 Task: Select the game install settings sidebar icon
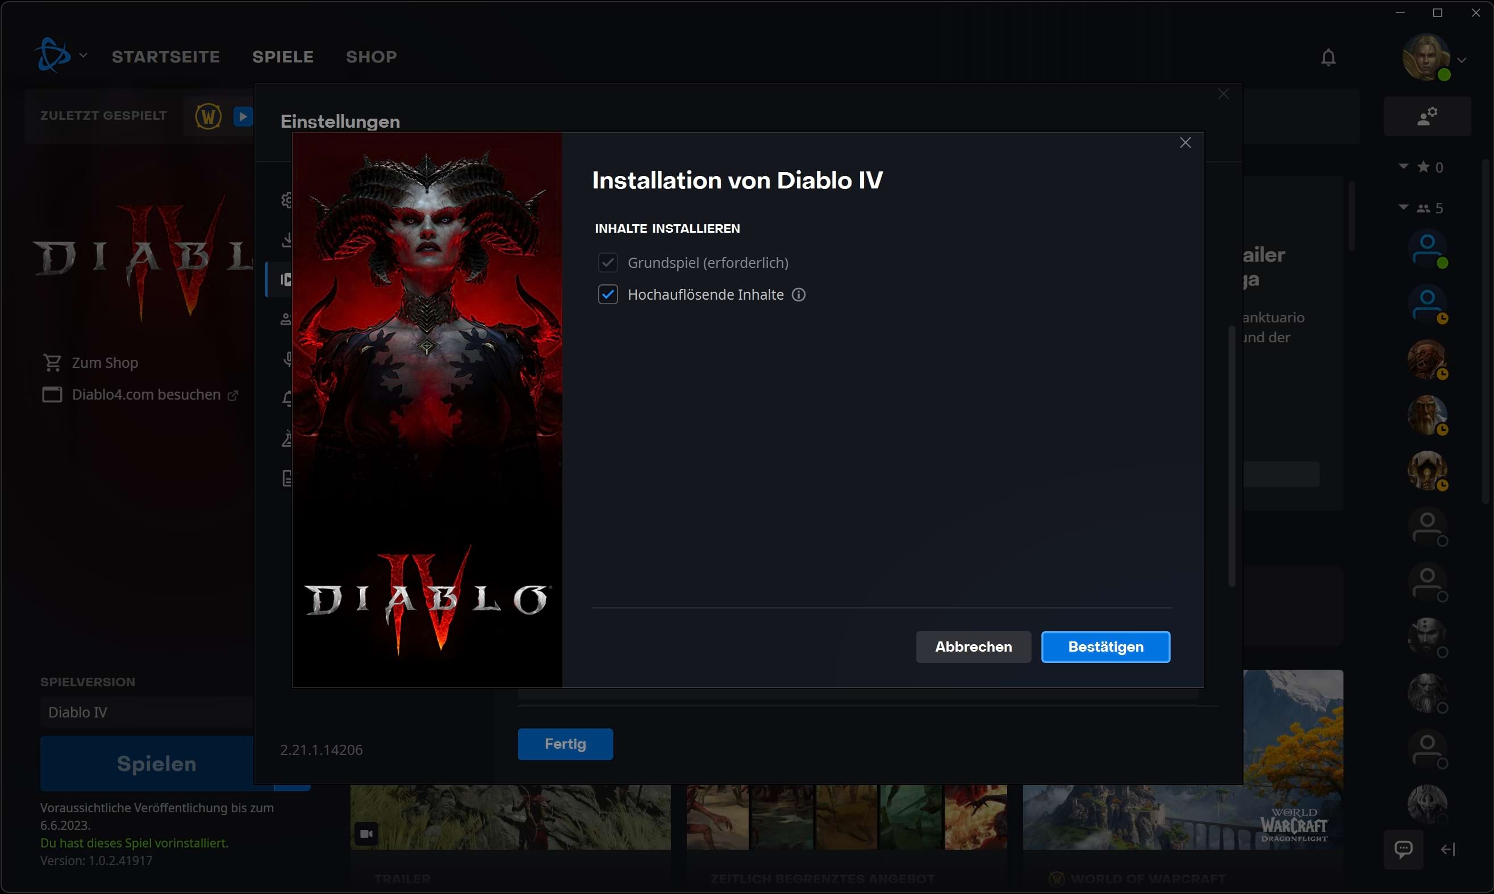286,279
